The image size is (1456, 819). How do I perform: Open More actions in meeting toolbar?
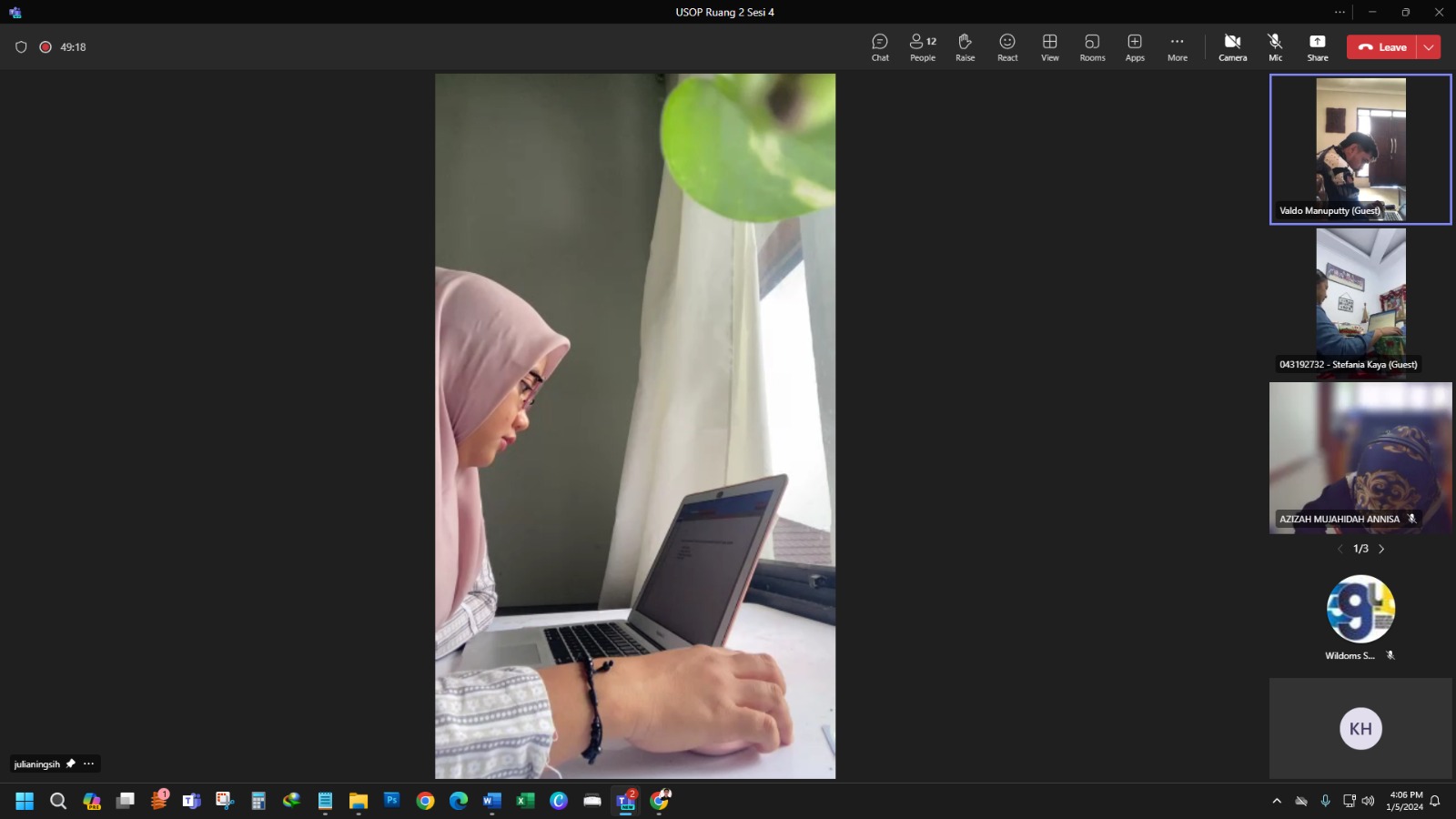(x=1177, y=47)
